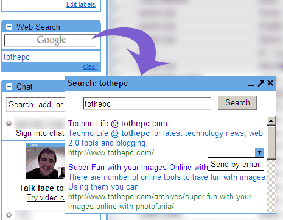Image resolution: width=283 pixels, height=220 pixels.
Task: Click the results scrollbar thumb
Action: tap(271, 142)
